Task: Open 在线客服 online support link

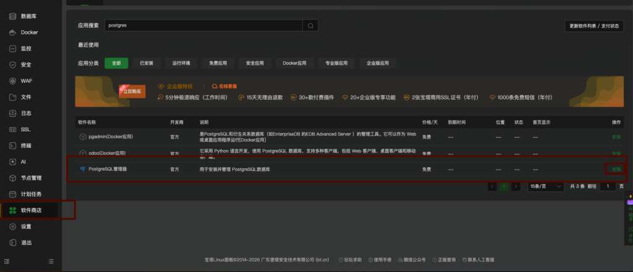Action: [224, 86]
